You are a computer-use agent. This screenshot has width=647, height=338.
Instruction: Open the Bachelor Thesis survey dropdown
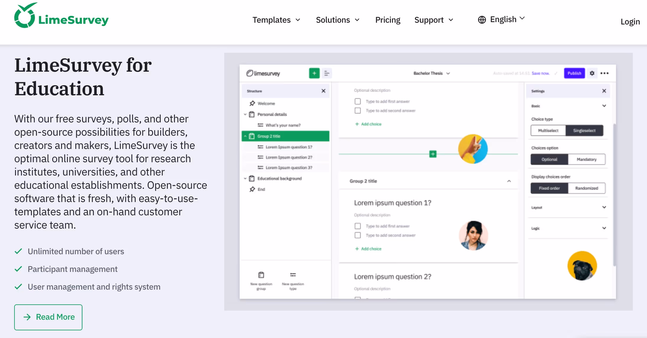[x=432, y=73]
